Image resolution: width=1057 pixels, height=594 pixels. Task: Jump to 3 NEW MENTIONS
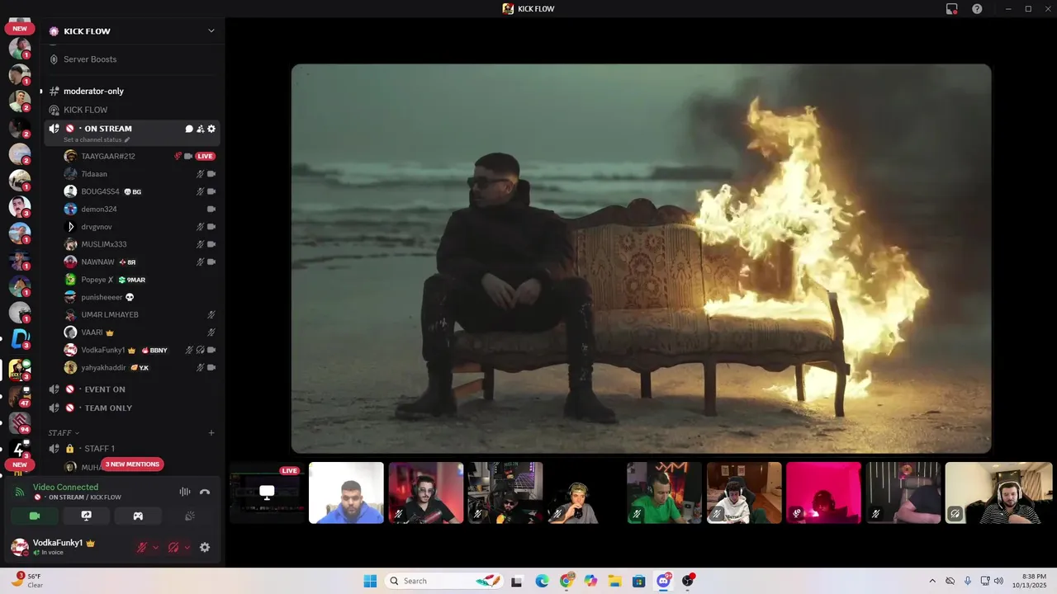point(132,464)
